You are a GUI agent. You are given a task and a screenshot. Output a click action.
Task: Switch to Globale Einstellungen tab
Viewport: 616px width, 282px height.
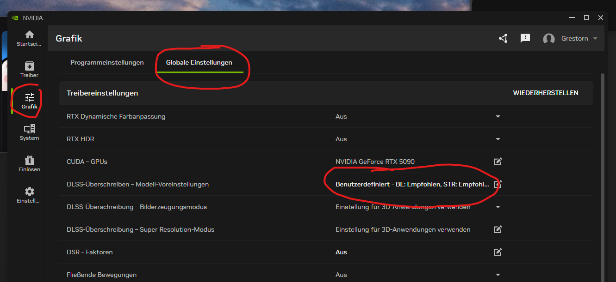[199, 62]
